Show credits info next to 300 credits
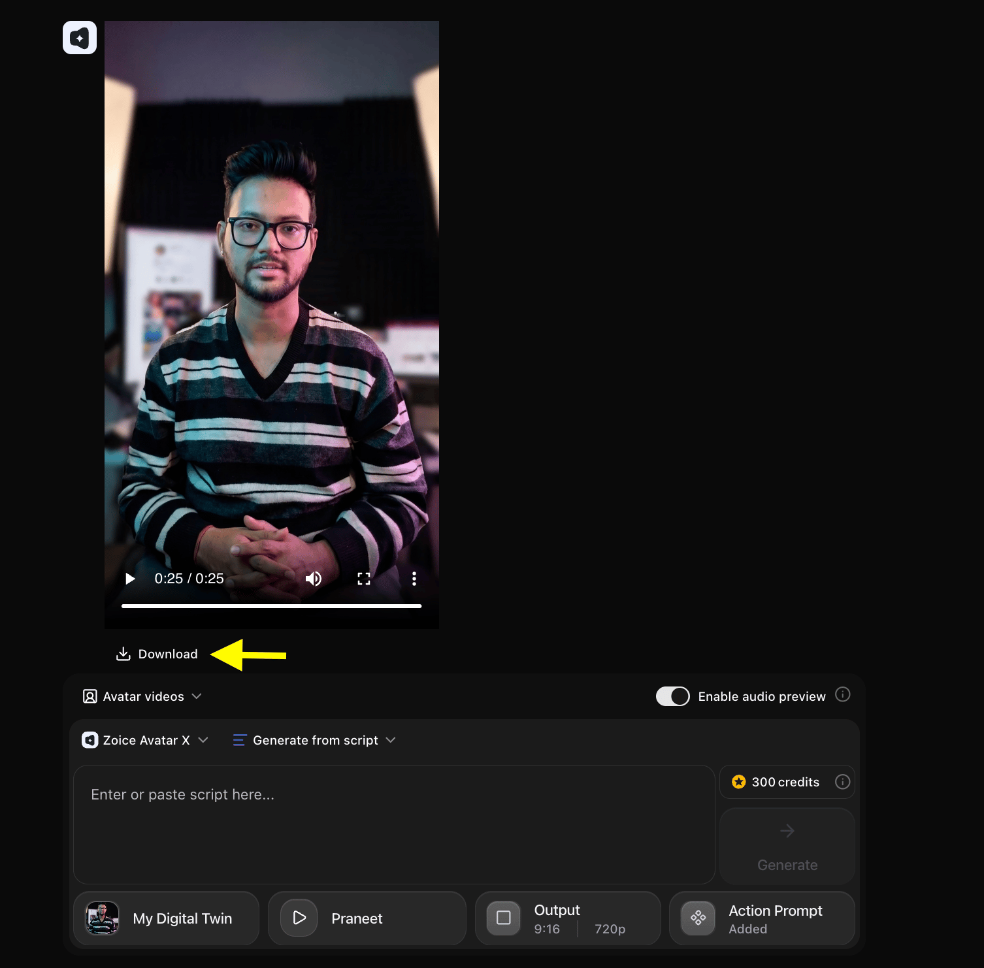This screenshot has height=968, width=984. tap(843, 782)
